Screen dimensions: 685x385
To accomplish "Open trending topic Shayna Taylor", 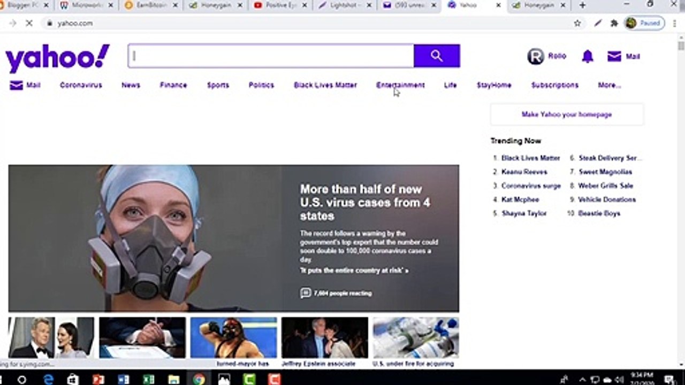I will [524, 213].
